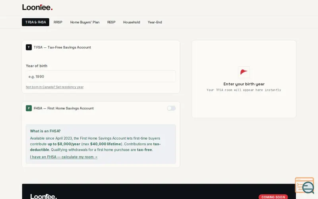Open the Home Buyers' Plan tab
Screen dimensions: 318x199
[x=85, y=22]
